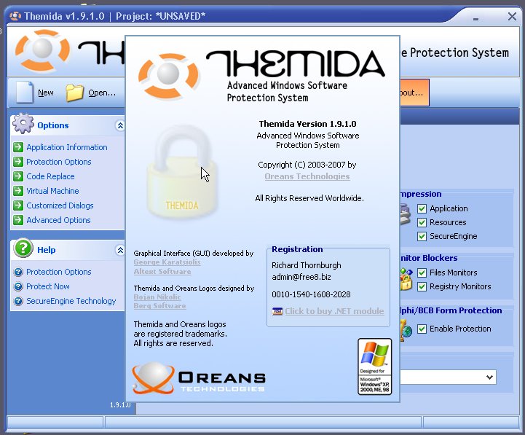Open Protection Options in Options panel
The height and width of the screenshot is (435, 525).
point(59,162)
